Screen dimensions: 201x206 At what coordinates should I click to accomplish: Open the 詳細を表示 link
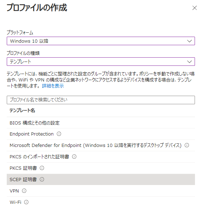click(x=53, y=86)
